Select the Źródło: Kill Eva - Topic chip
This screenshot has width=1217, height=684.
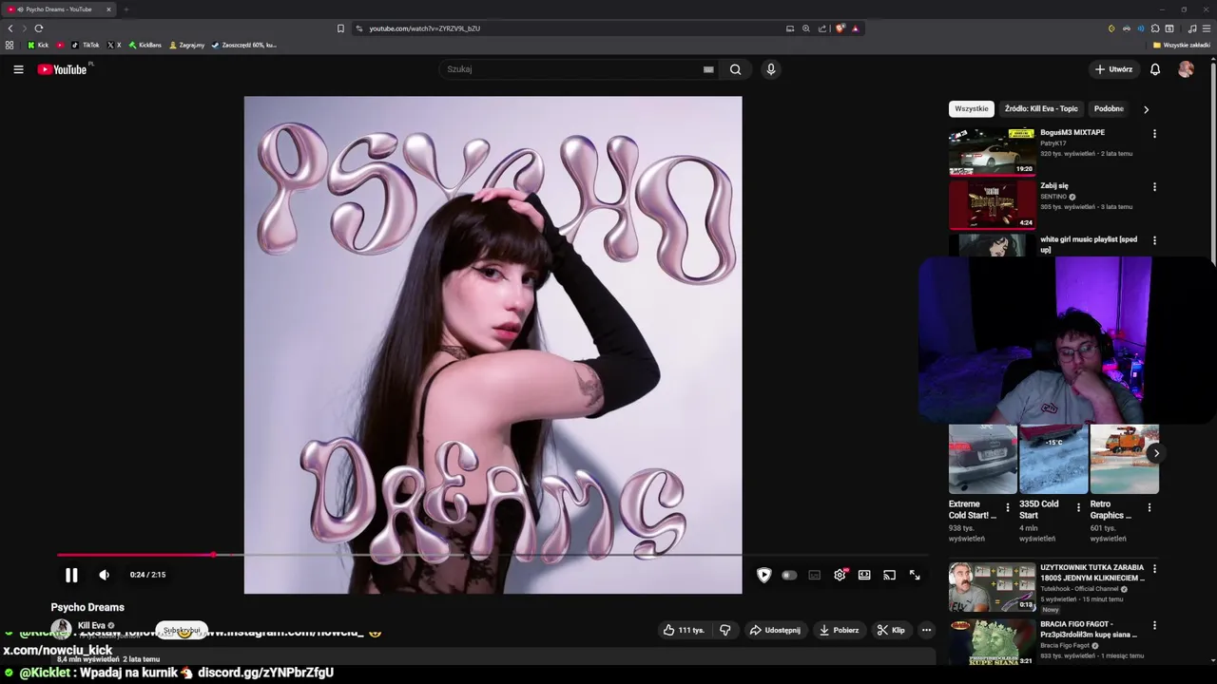[1041, 108]
